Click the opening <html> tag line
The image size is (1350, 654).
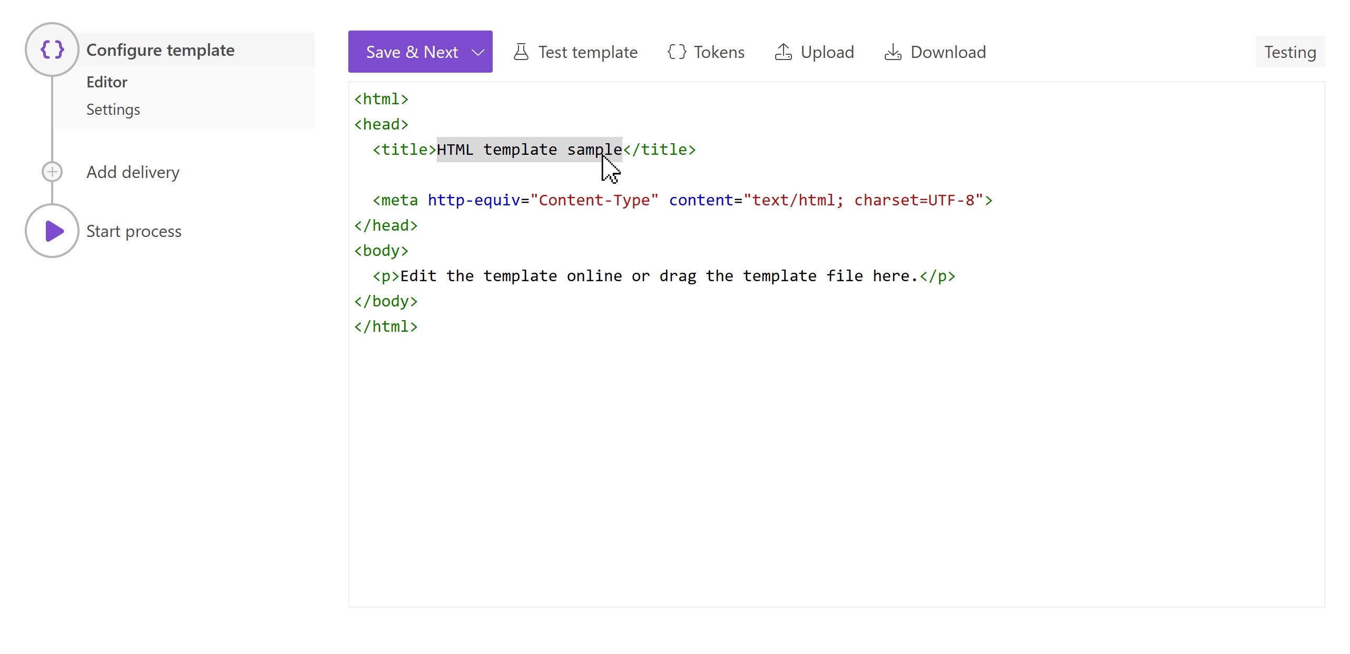(x=381, y=99)
